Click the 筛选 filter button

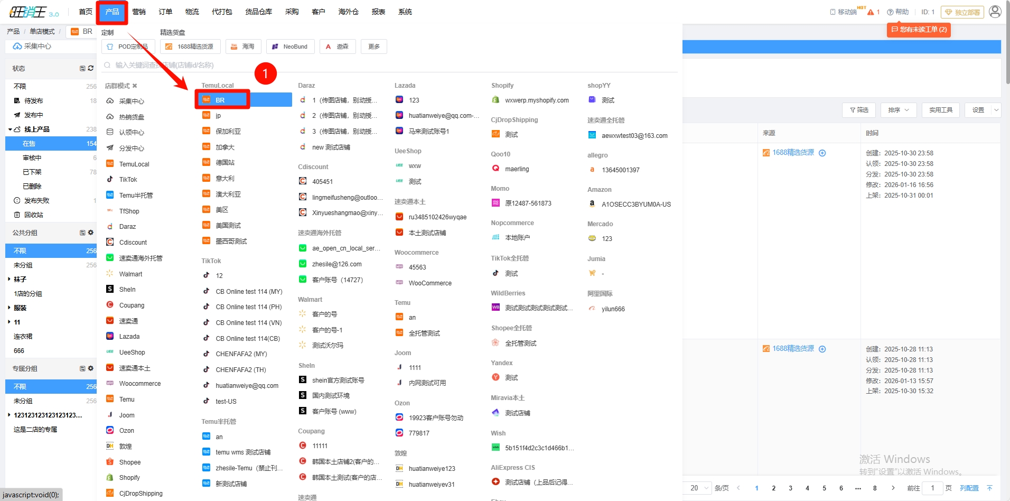pyautogui.click(x=859, y=110)
